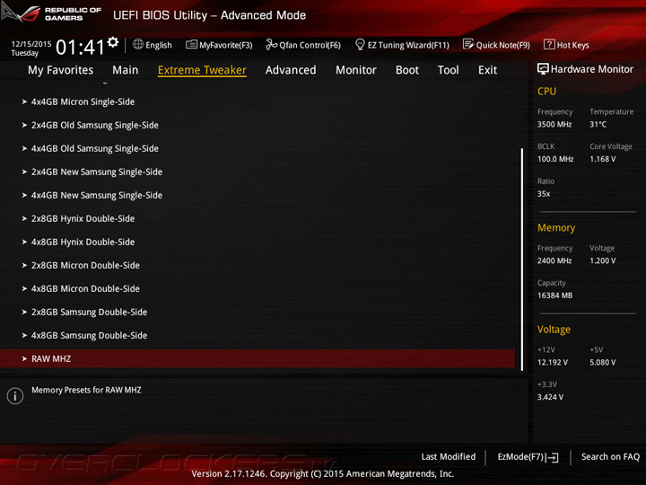The image size is (646, 485).
Task: Click memory voltage value 1.200 V
Action: click(602, 260)
